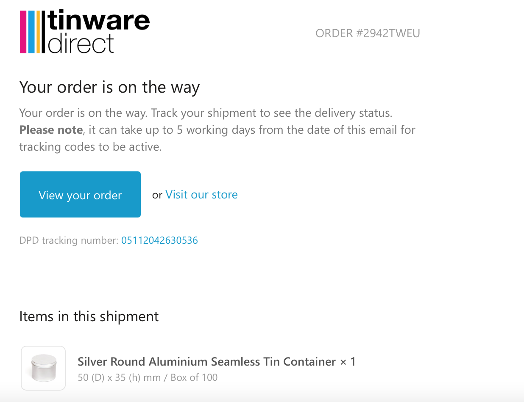This screenshot has width=524, height=402.
Task: Click the thin "direct" wordmark
Action: pos(81,44)
